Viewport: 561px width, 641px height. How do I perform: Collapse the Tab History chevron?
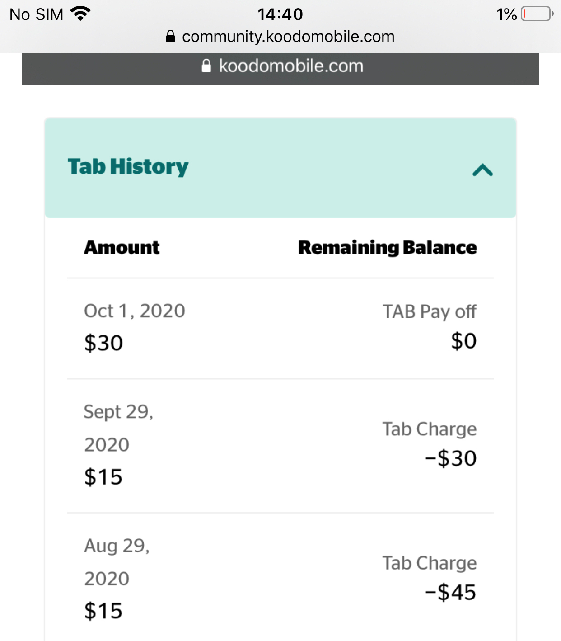coord(482,170)
